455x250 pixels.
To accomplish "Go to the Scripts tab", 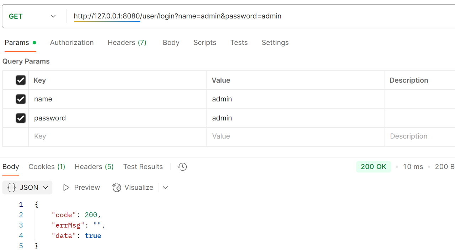I will click(205, 43).
